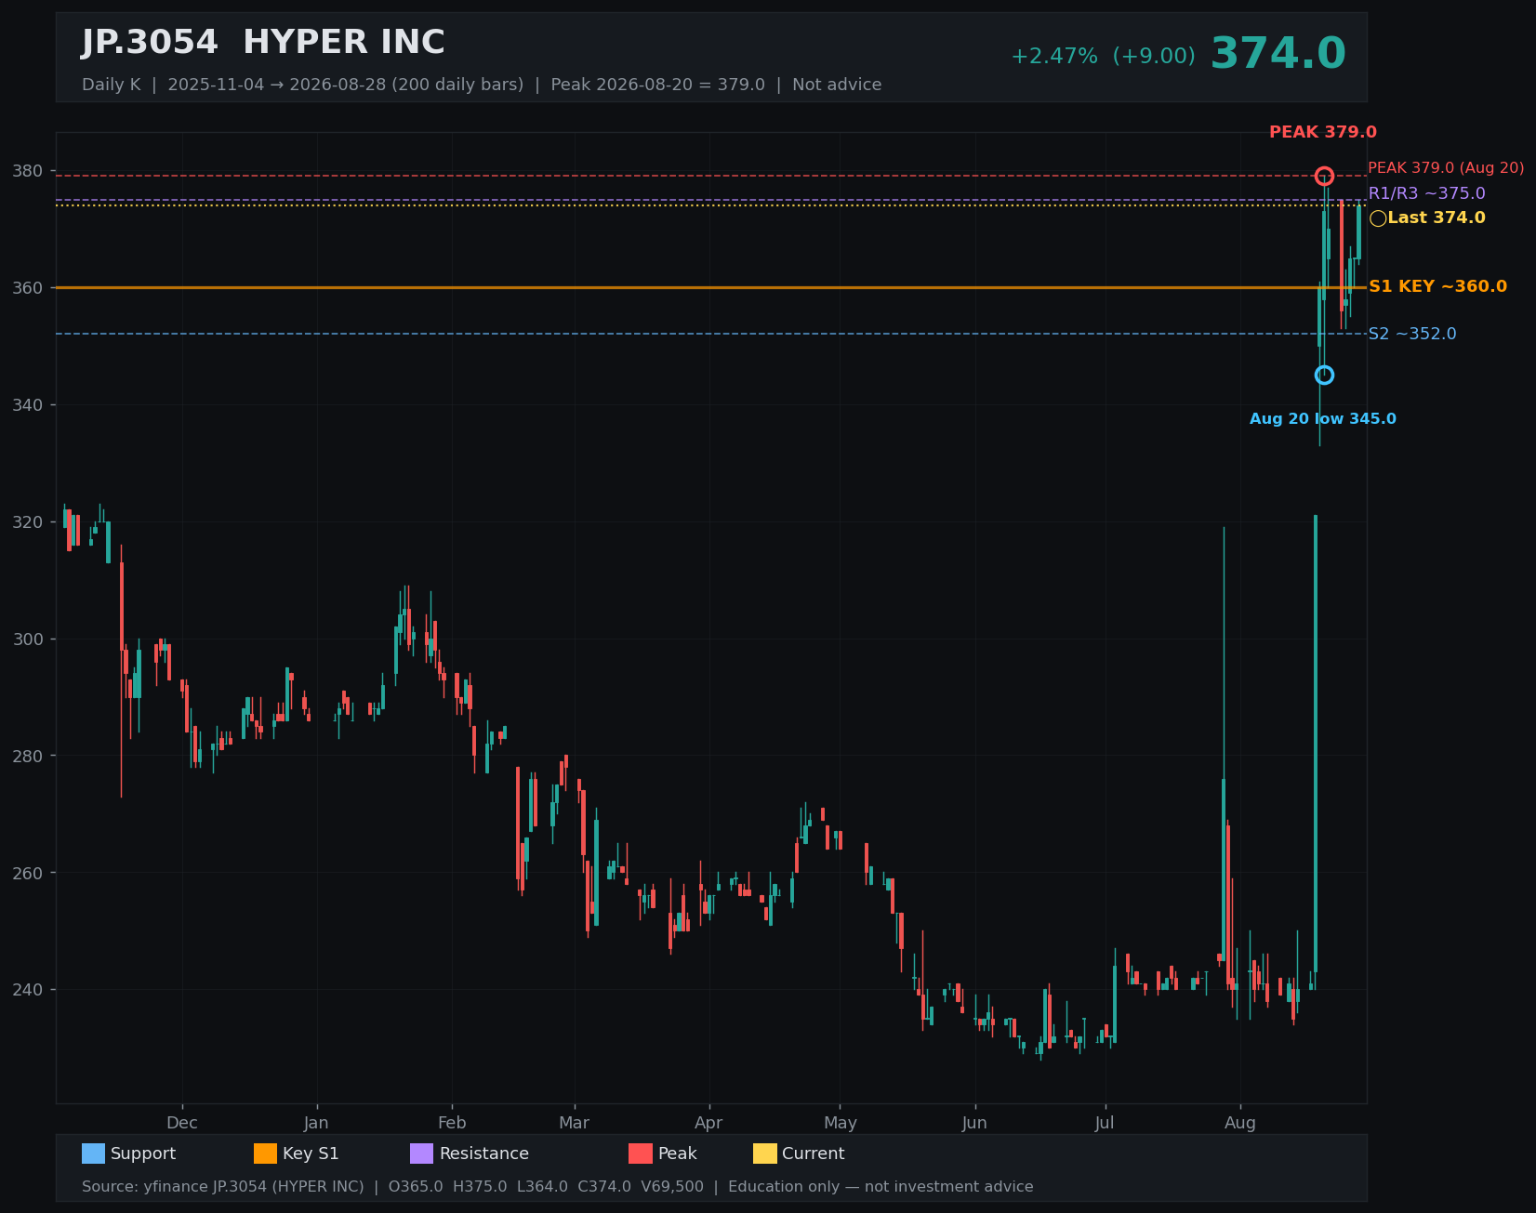Image resolution: width=1536 pixels, height=1213 pixels.
Task: Select the Current yellow legend swatch
Action: coord(764,1154)
